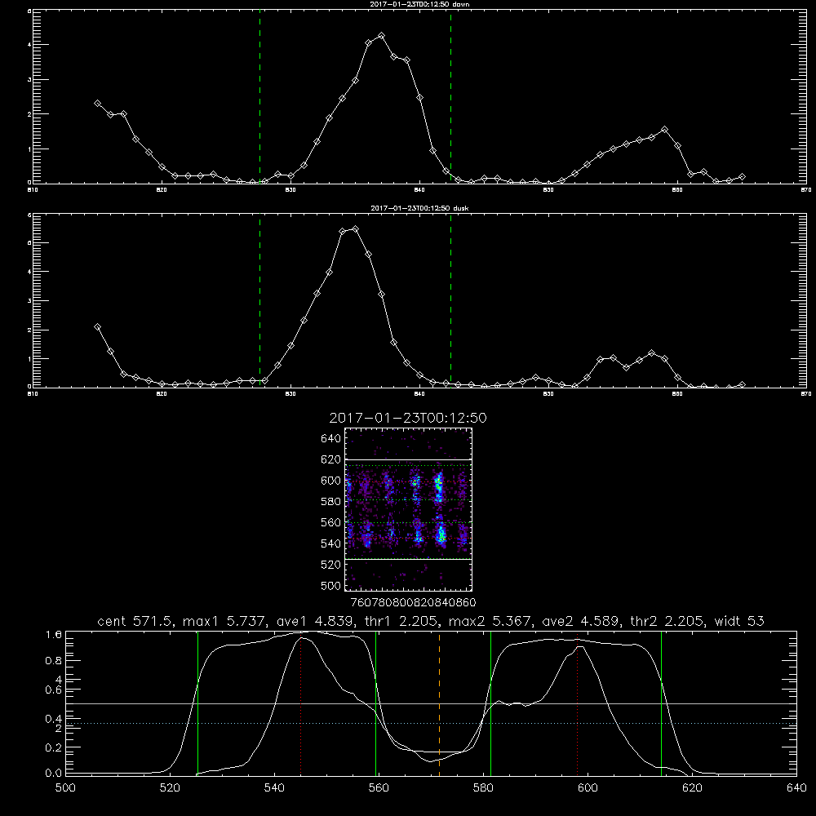The height and width of the screenshot is (816, 816).
Task: Select the orange dashed center line in bottom plot
Action: click(439, 703)
